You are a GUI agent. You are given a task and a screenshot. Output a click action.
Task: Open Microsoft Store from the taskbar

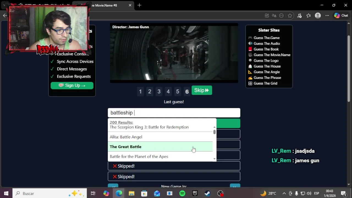pos(144,193)
